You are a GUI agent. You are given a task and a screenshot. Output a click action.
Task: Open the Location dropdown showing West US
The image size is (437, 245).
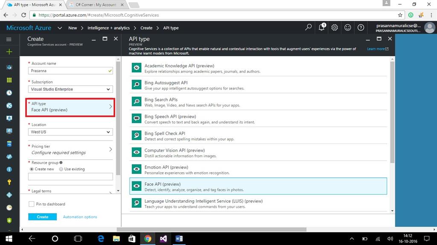tap(70, 132)
